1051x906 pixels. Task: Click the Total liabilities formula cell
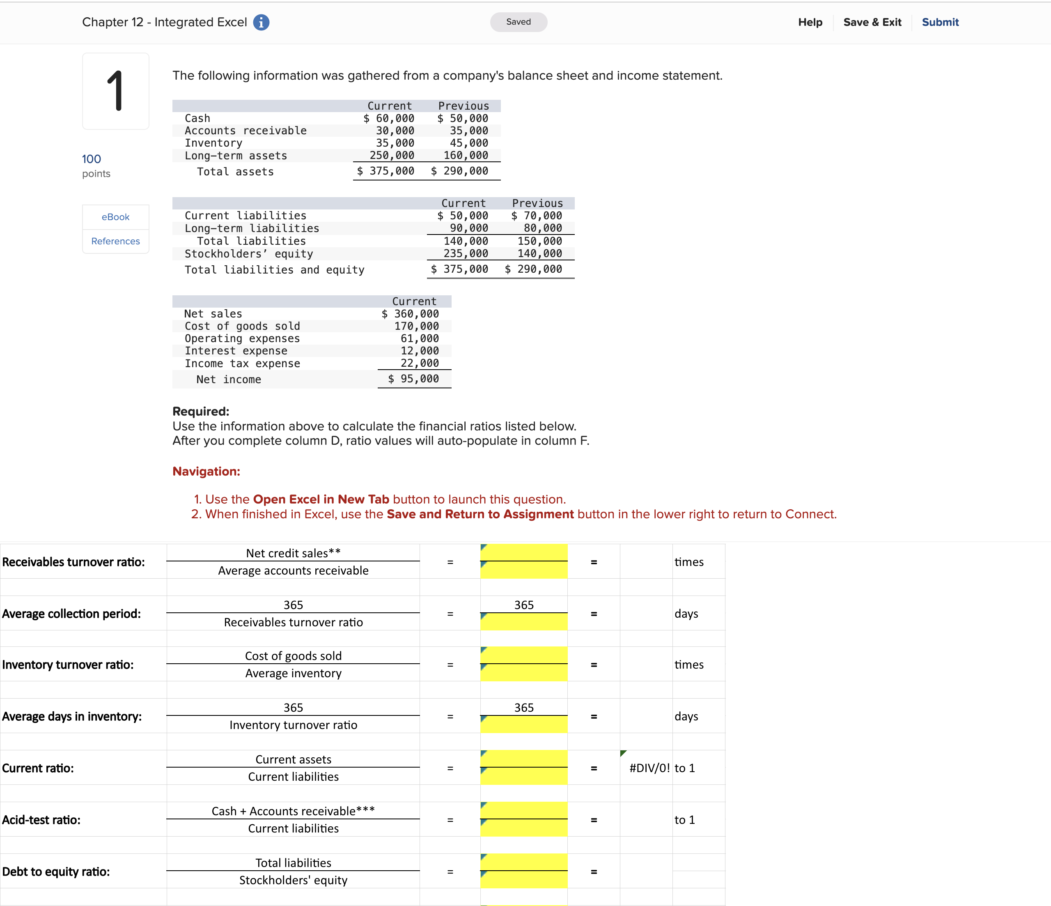(293, 862)
